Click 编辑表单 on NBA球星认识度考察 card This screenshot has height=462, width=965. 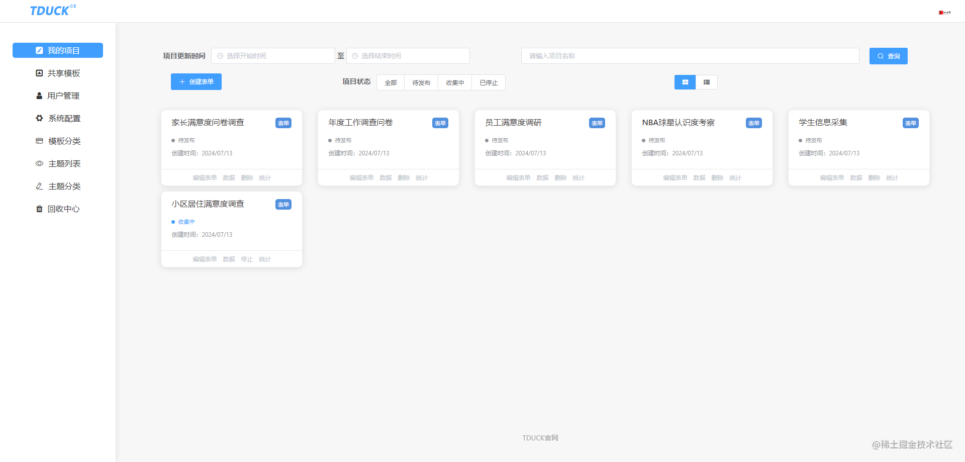coord(675,177)
